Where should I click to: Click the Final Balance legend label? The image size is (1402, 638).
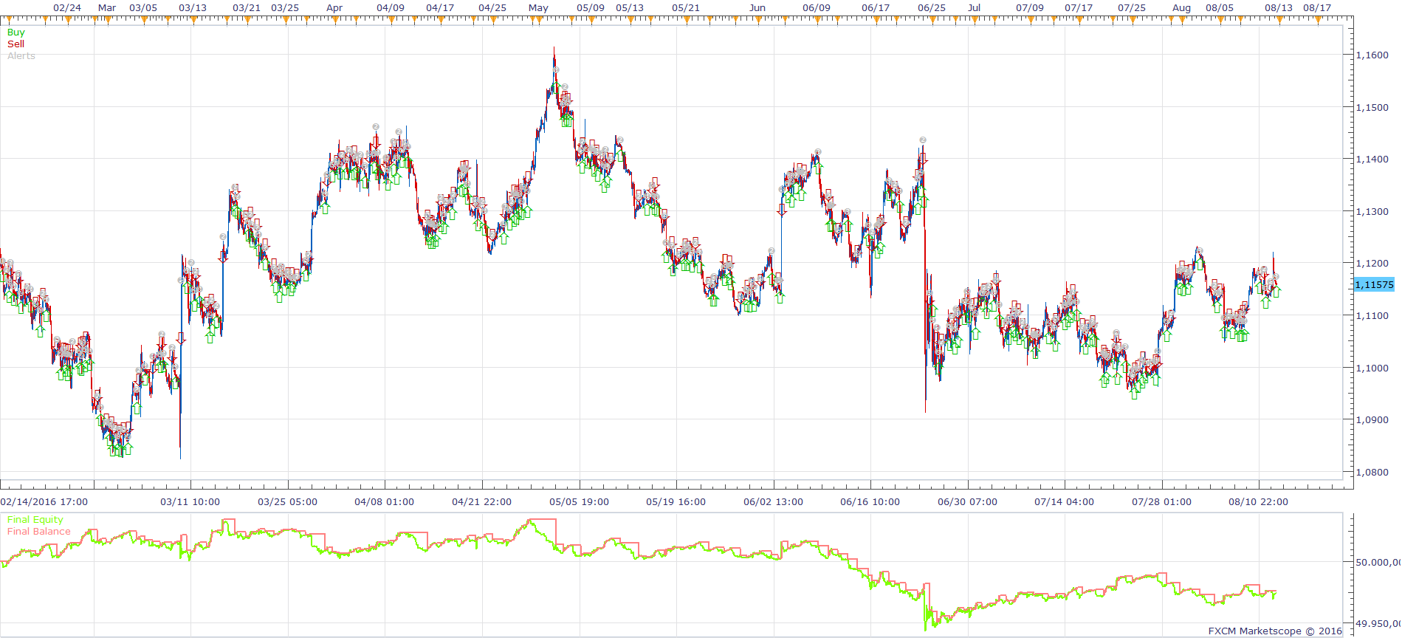[x=39, y=532]
